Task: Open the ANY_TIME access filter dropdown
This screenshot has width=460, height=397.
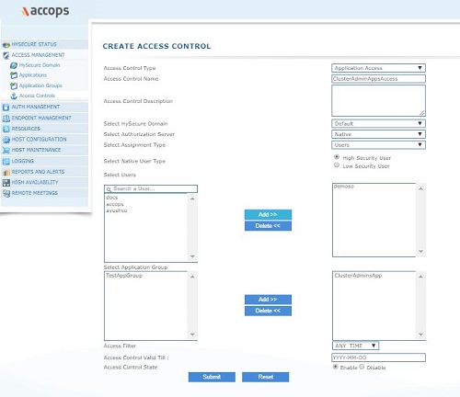Action: tap(355, 346)
